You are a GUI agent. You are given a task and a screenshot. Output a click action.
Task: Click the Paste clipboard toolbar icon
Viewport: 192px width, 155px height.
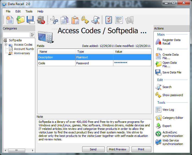[75, 20]
